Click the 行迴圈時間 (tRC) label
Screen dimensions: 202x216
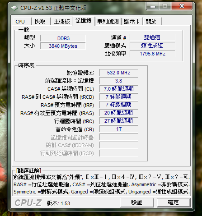click(74, 121)
